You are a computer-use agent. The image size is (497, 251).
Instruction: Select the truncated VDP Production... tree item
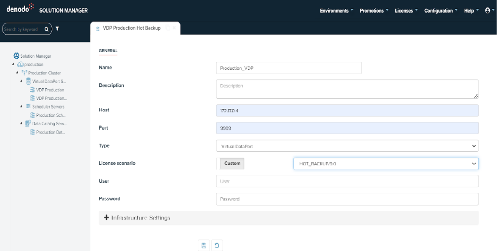(51, 98)
